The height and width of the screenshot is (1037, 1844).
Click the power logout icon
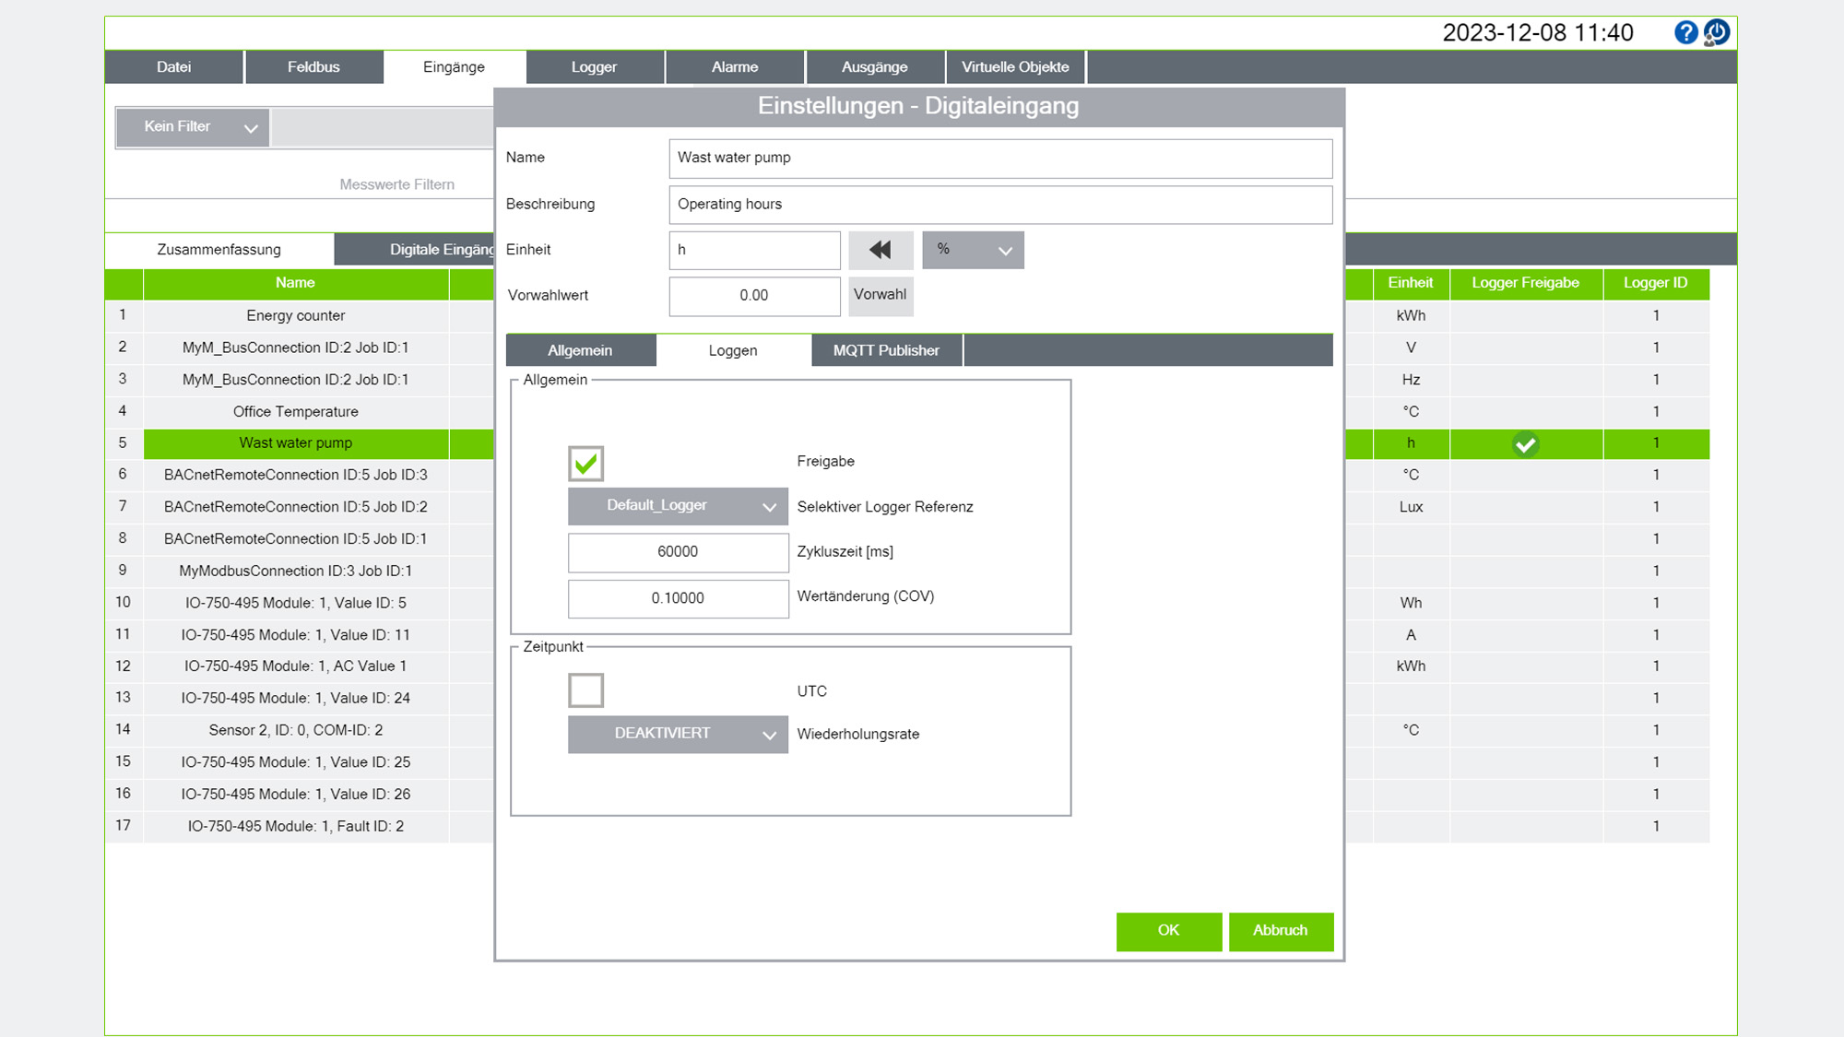[1716, 33]
